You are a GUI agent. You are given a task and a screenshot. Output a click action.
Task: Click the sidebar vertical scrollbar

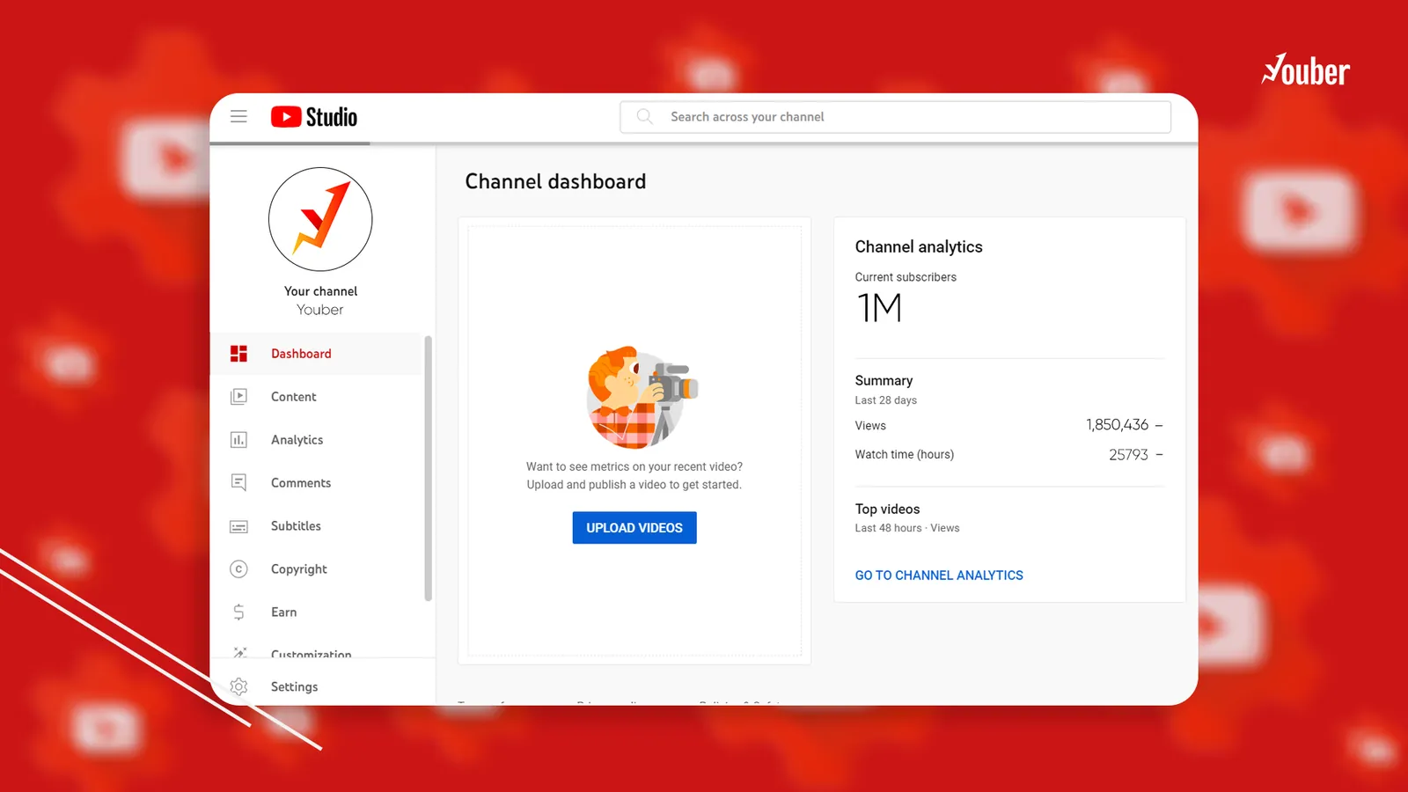429,468
